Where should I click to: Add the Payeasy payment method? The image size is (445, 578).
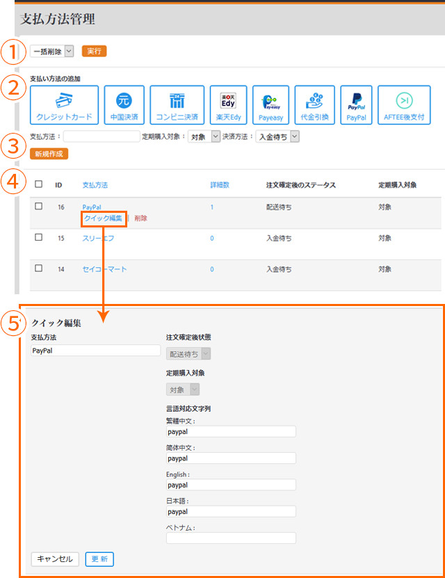[270, 105]
